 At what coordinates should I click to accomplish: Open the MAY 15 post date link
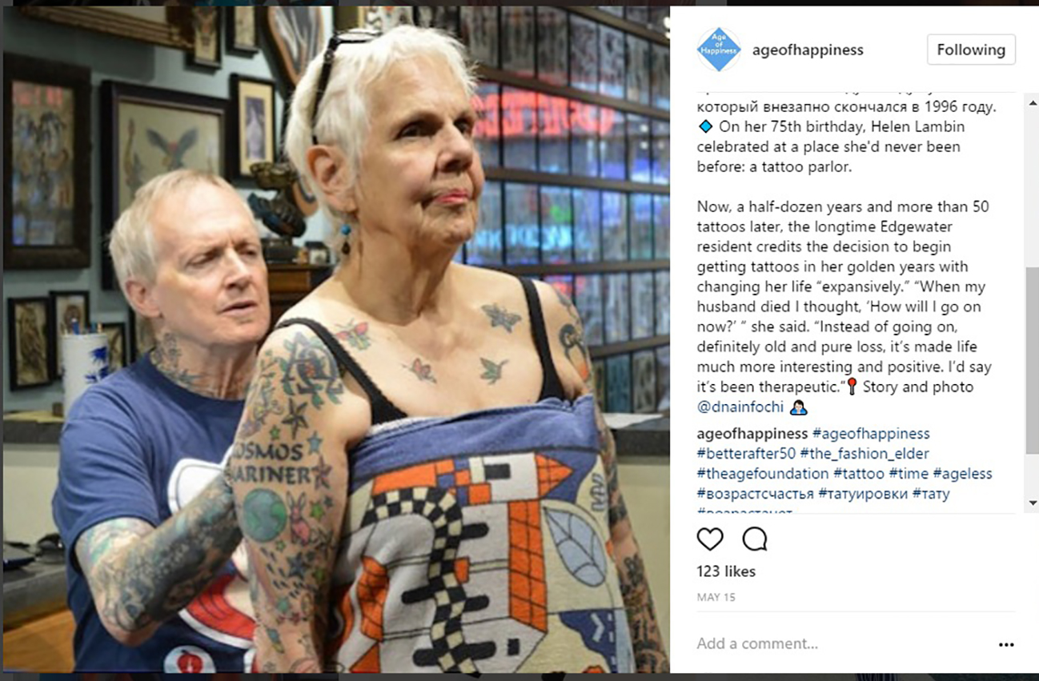[716, 597]
